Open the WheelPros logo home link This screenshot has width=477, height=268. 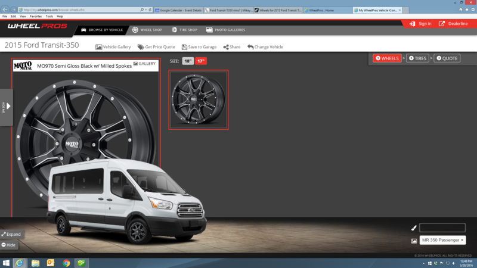(x=37, y=26)
